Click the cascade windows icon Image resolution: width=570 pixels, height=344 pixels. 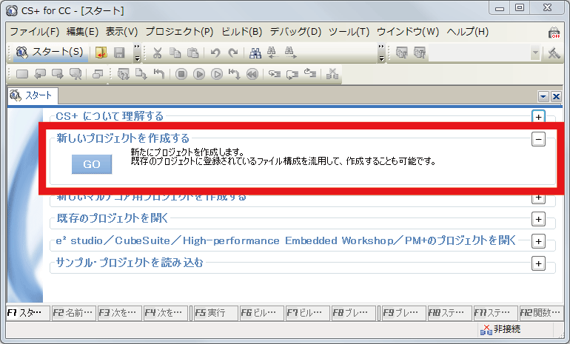(98, 75)
